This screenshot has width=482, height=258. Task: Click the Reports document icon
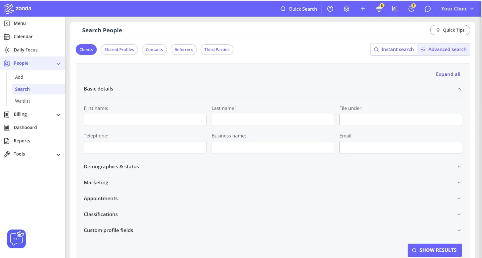pos(7,141)
